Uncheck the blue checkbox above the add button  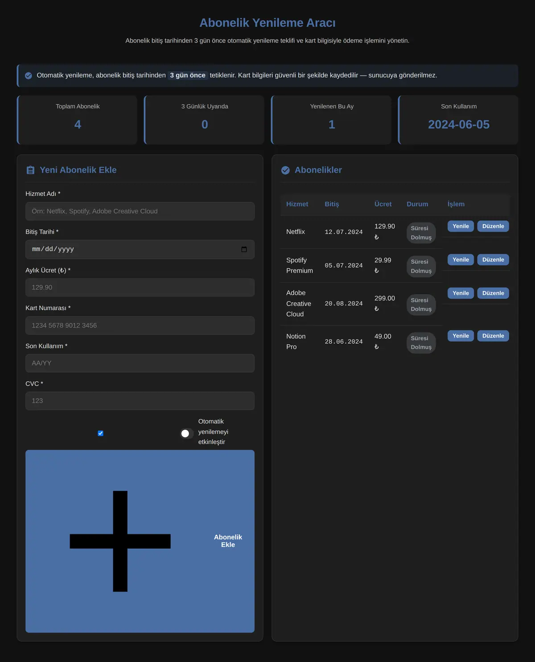pyautogui.click(x=100, y=433)
